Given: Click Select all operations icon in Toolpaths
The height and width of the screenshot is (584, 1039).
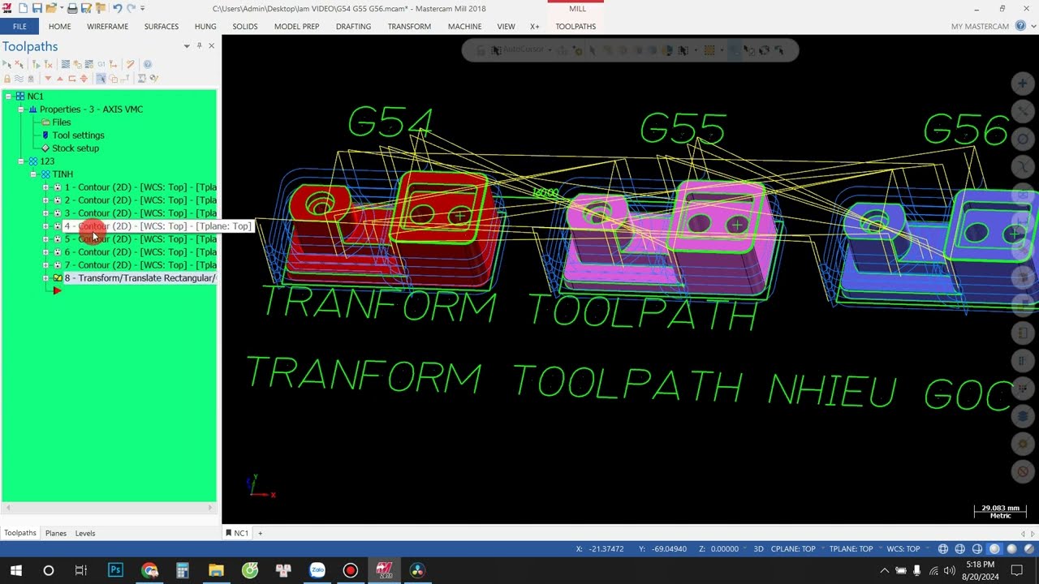Looking at the screenshot, I should [7, 64].
